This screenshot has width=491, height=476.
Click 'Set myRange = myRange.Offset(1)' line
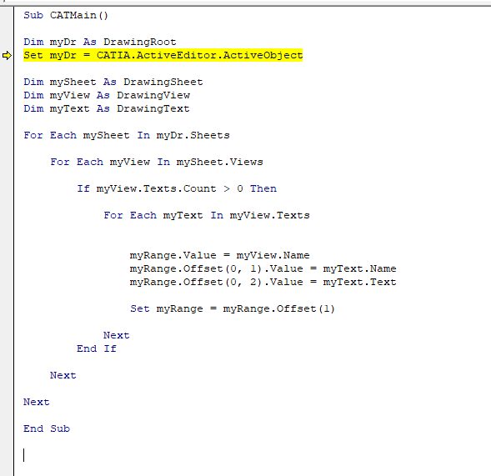[233, 308]
